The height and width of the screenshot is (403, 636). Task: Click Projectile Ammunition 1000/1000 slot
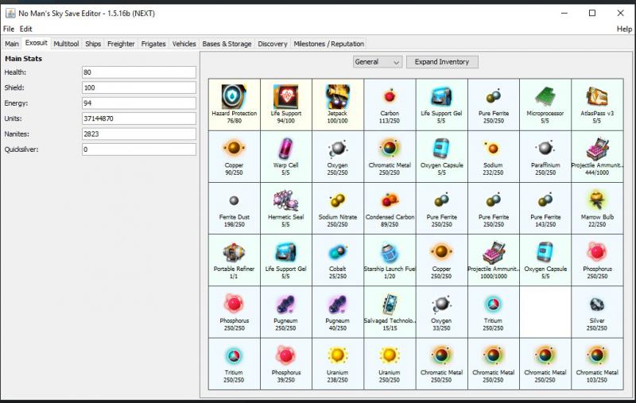click(x=494, y=260)
